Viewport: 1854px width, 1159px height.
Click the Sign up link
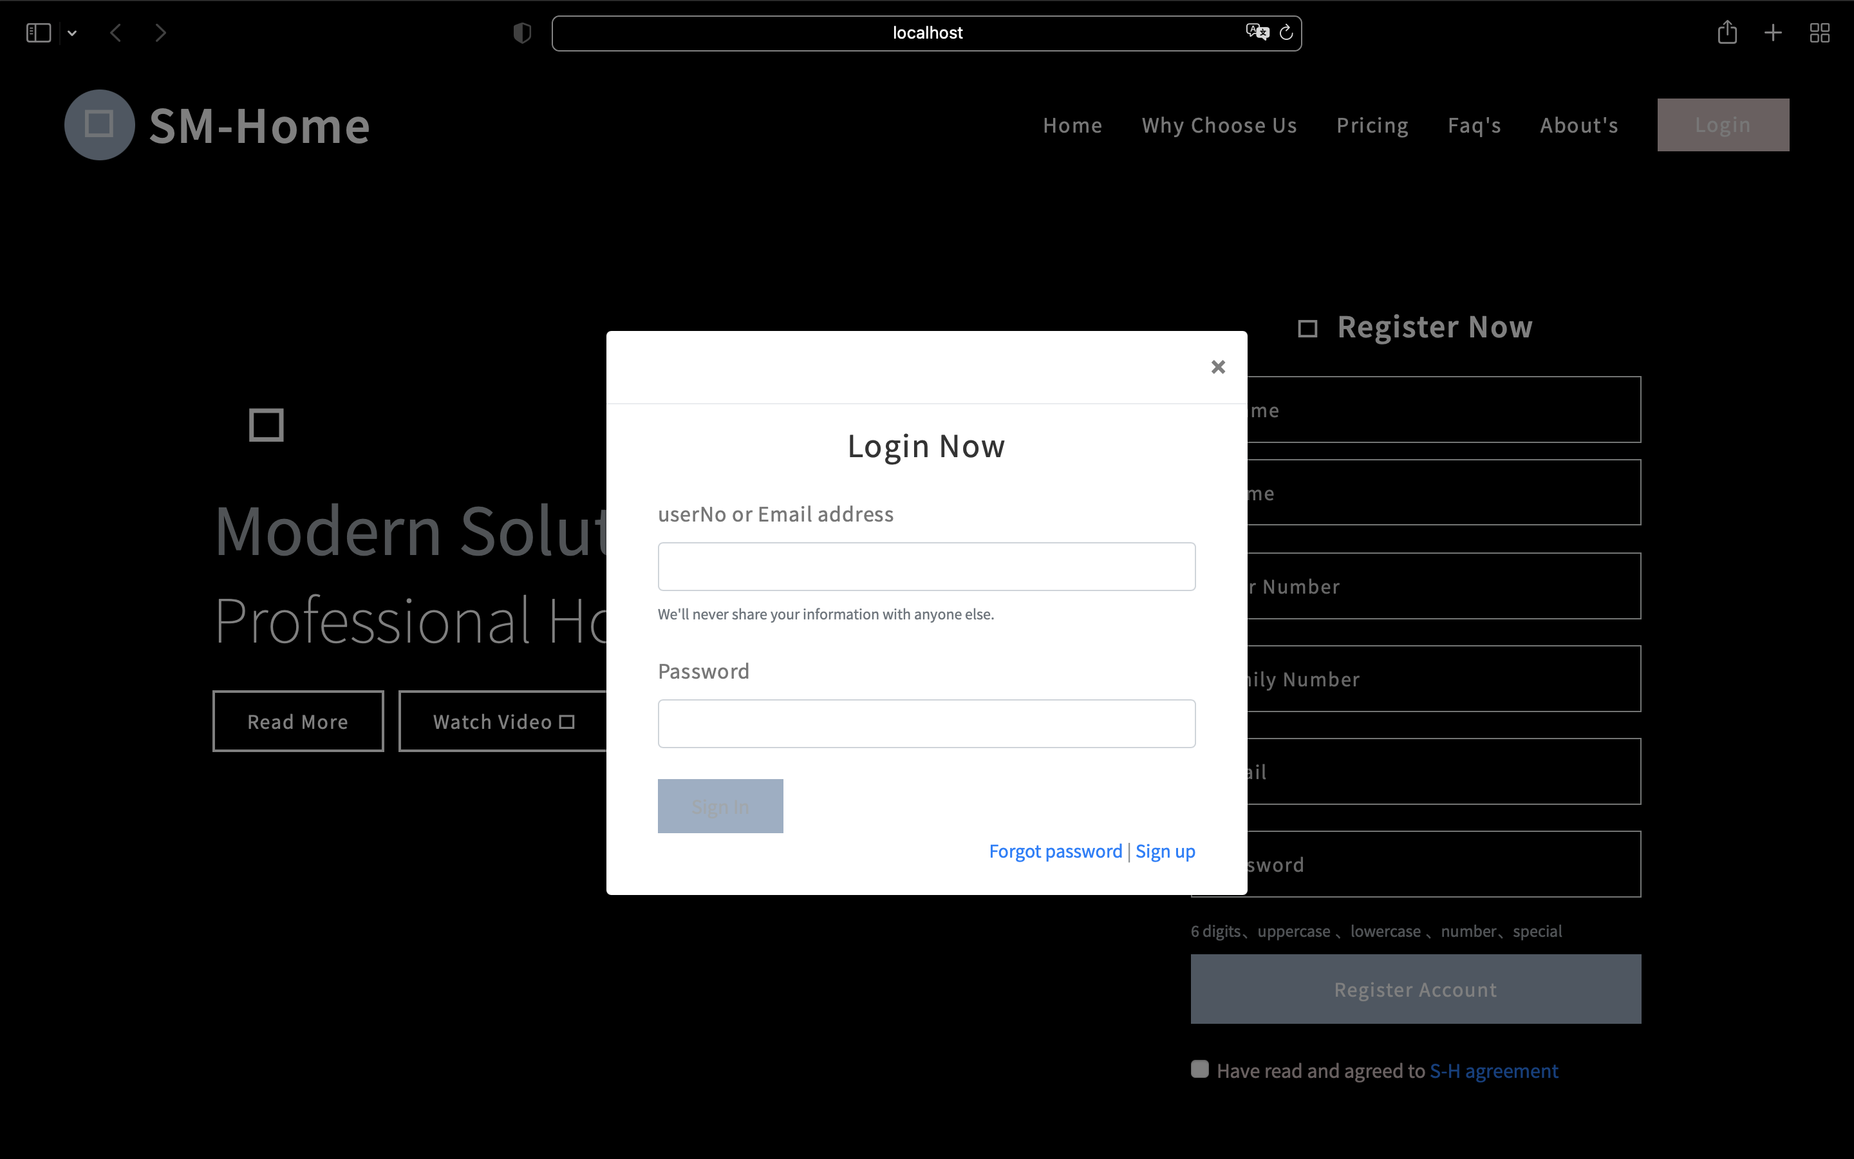[1165, 851]
